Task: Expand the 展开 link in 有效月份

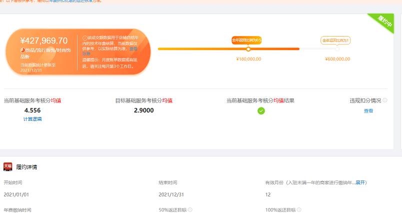Action: (360, 182)
